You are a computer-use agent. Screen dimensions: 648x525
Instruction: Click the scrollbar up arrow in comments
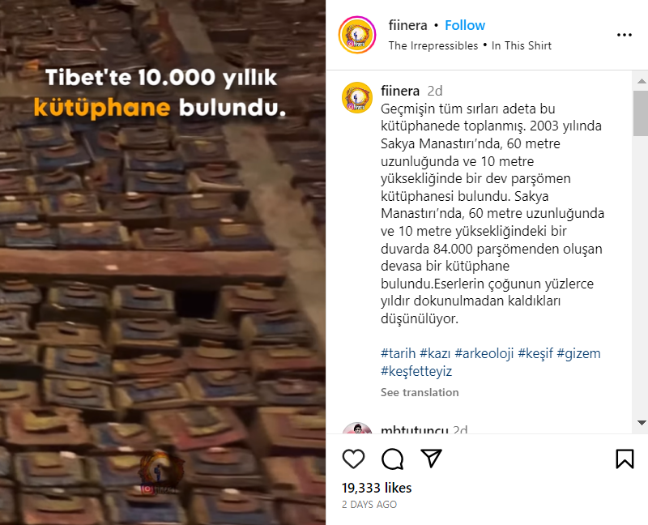pos(642,81)
